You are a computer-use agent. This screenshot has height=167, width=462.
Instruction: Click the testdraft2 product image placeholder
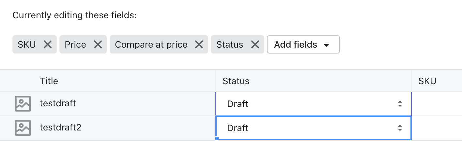[23, 128]
